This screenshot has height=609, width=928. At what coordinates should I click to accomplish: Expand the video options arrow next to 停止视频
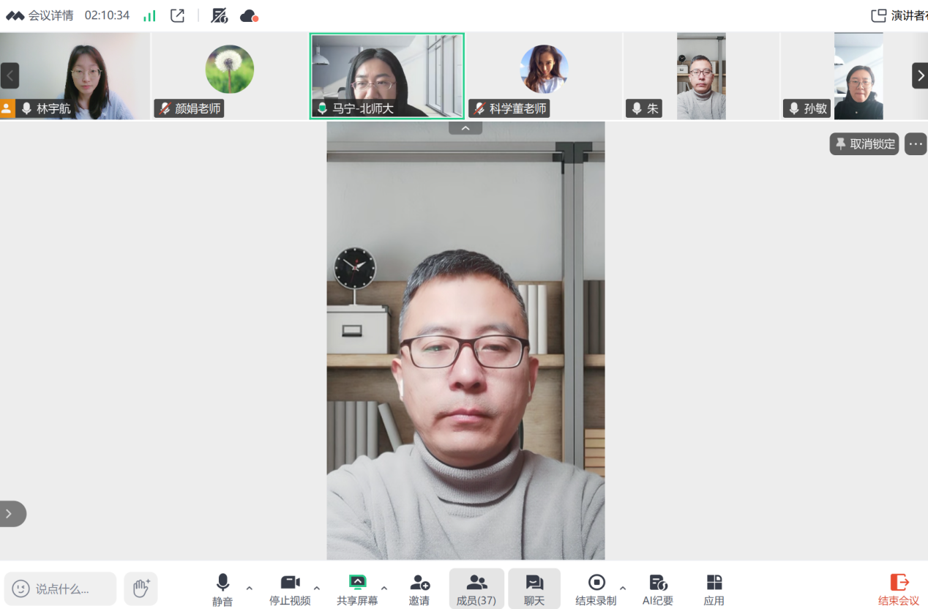[x=317, y=588]
